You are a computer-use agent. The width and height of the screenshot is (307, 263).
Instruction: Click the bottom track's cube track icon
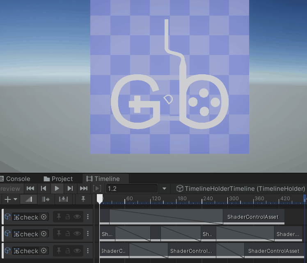[x=8, y=250]
